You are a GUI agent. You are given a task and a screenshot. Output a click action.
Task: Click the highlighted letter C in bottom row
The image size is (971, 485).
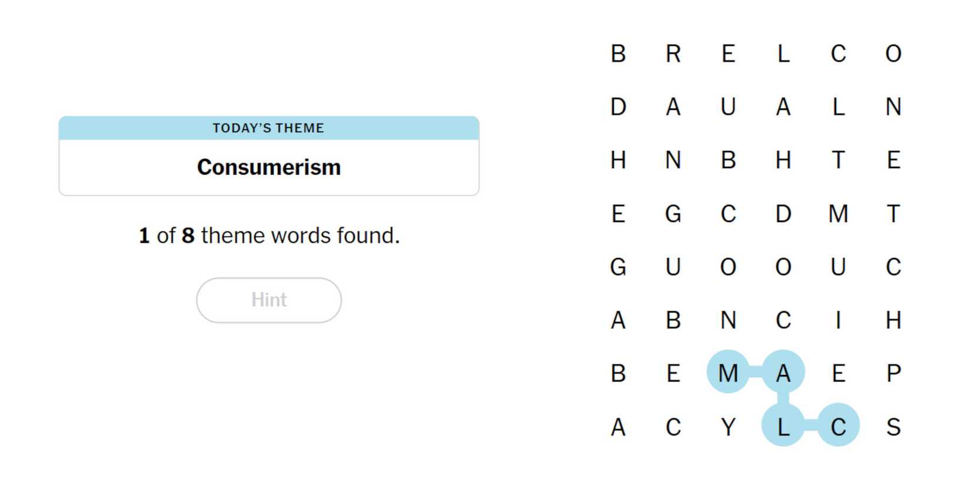tap(838, 426)
